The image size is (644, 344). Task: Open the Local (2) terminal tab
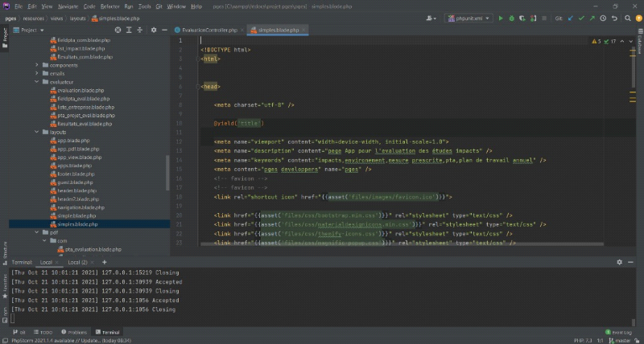(77, 262)
